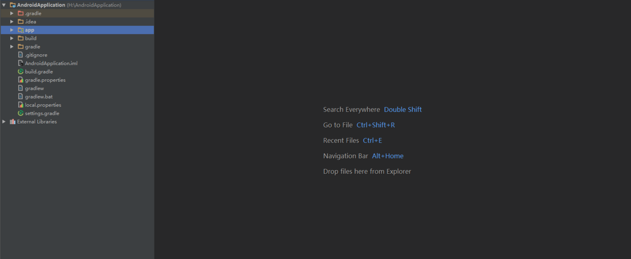Expand the .gradle folder
Screen dimensions: 631x259
(12, 13)
